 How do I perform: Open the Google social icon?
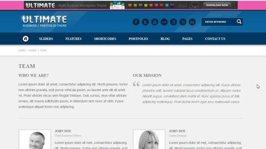pyautogui.click(x=173, y=22)
